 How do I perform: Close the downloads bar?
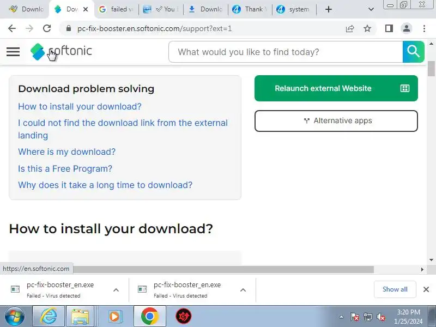(x=426, y=289)
